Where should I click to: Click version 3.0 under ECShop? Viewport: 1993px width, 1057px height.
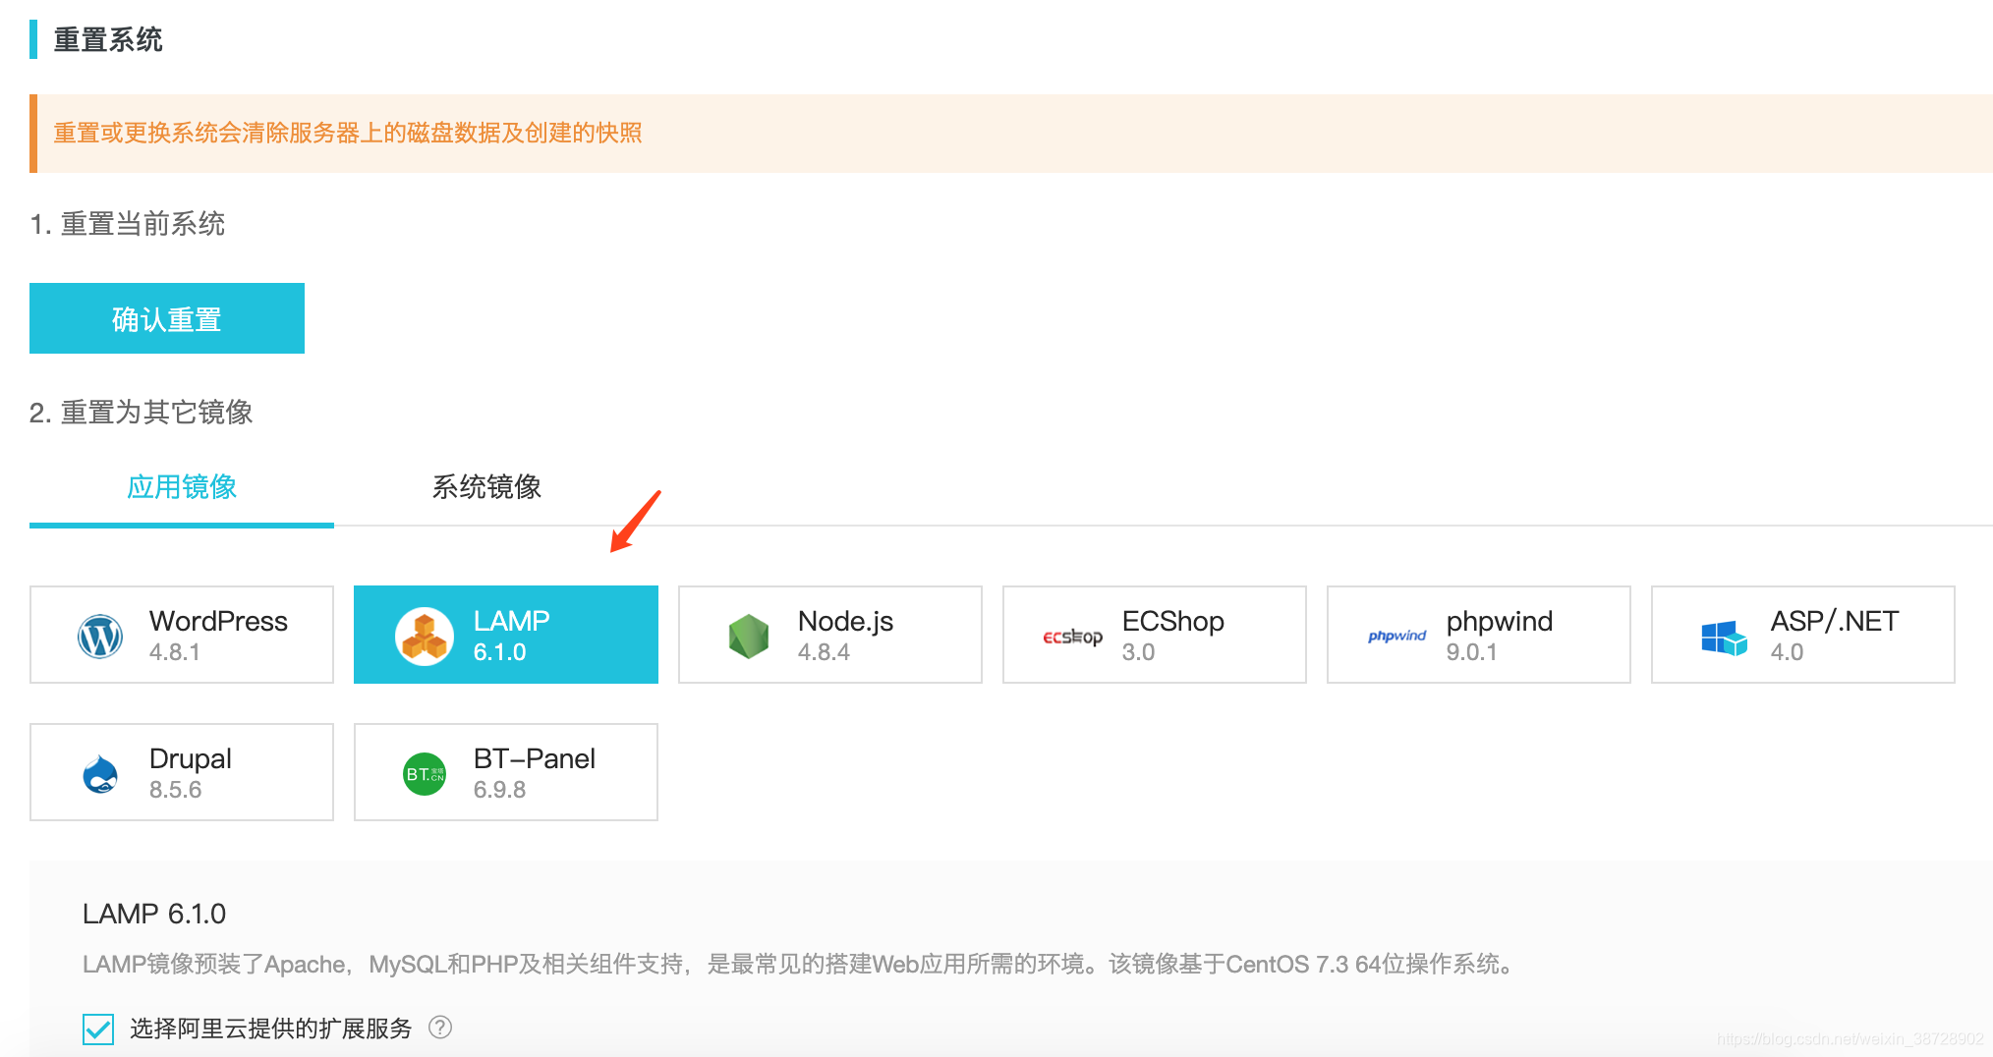click(x=1138, y=652)
